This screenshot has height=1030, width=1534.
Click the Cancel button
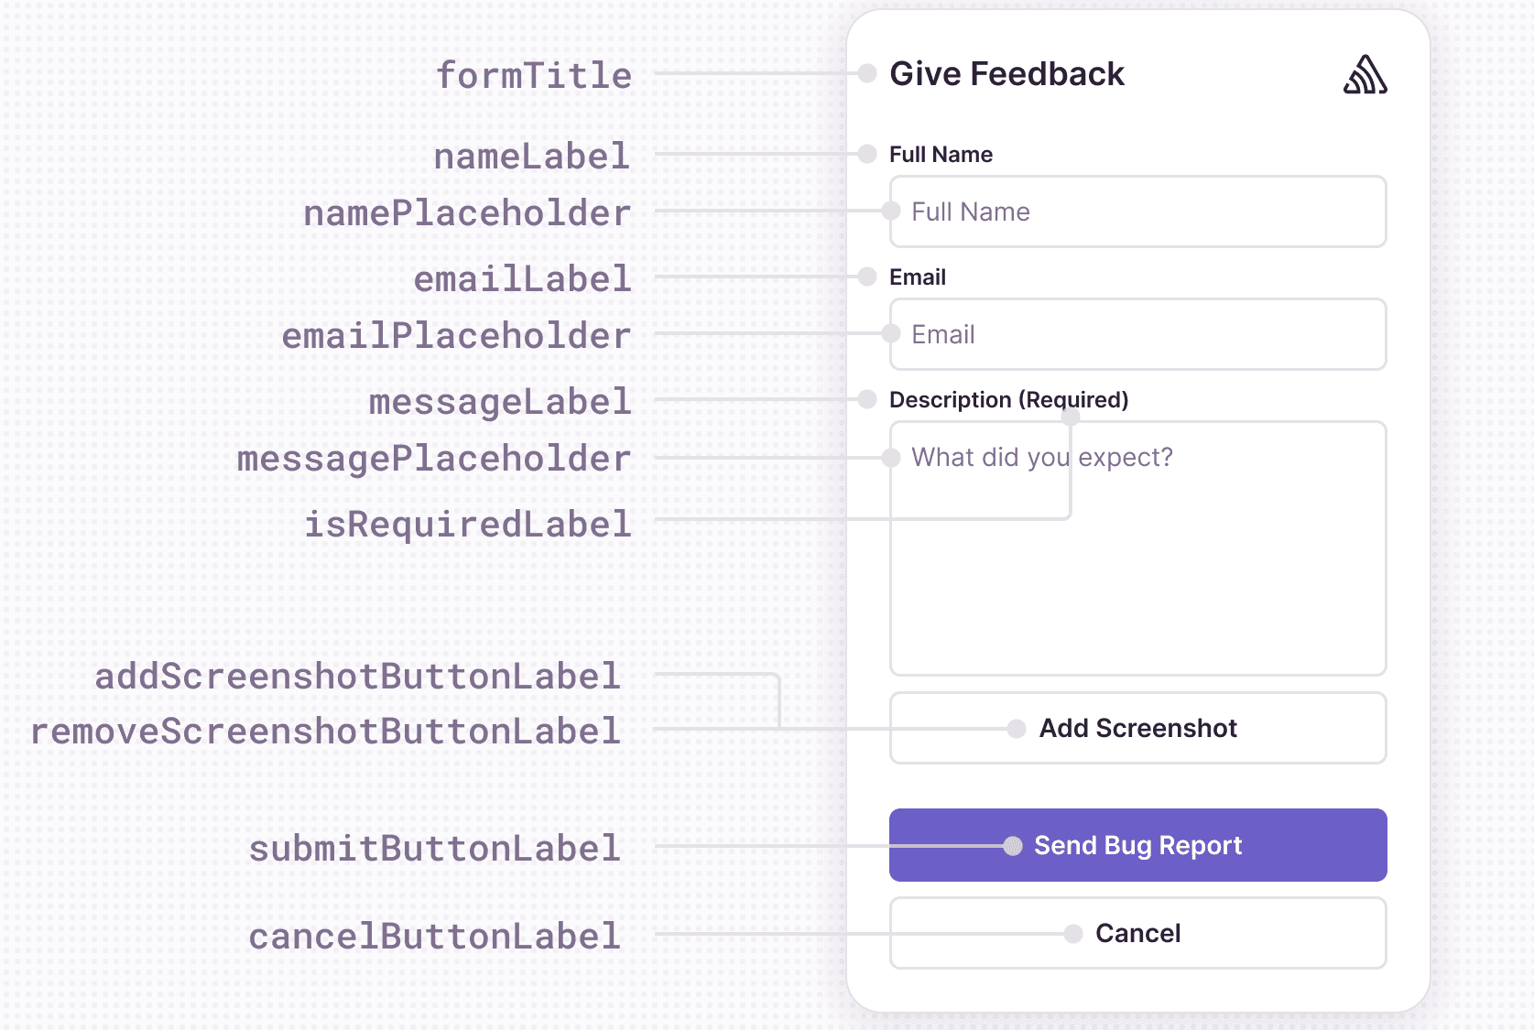click(x=1137, y=933)
